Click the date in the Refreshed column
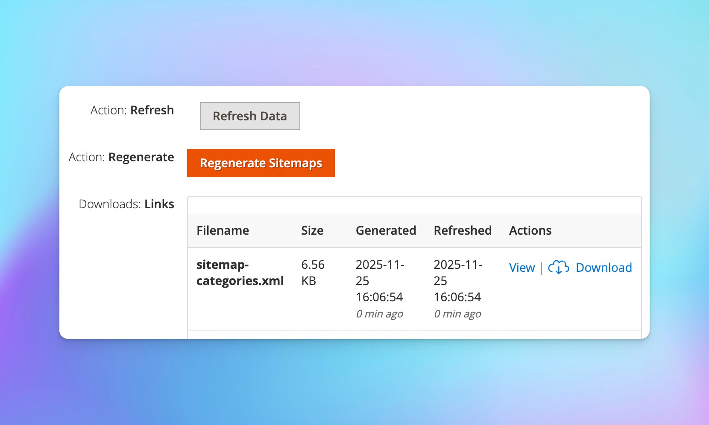This screenshot has height=425, width=709. click(x=457, y=280)
